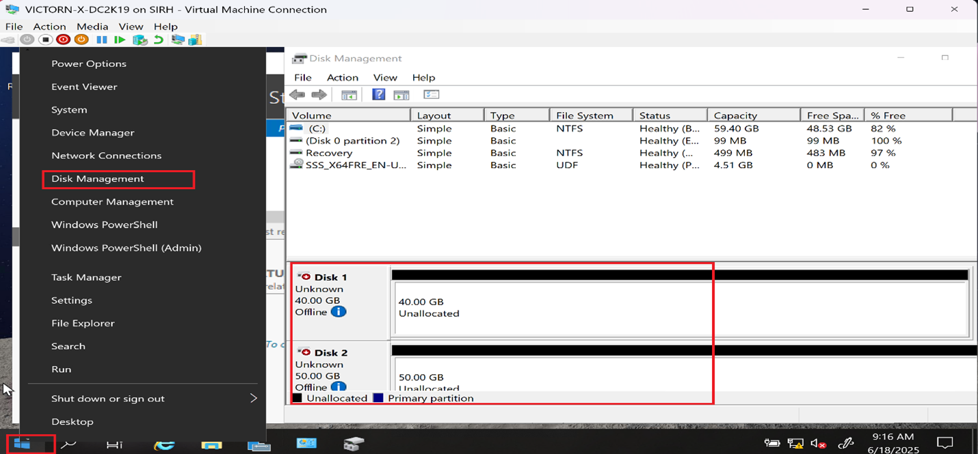The height and width of the screenshot is (454, 978).
Task: Open the Media menu of the VM window
Action: pos(92,26)
